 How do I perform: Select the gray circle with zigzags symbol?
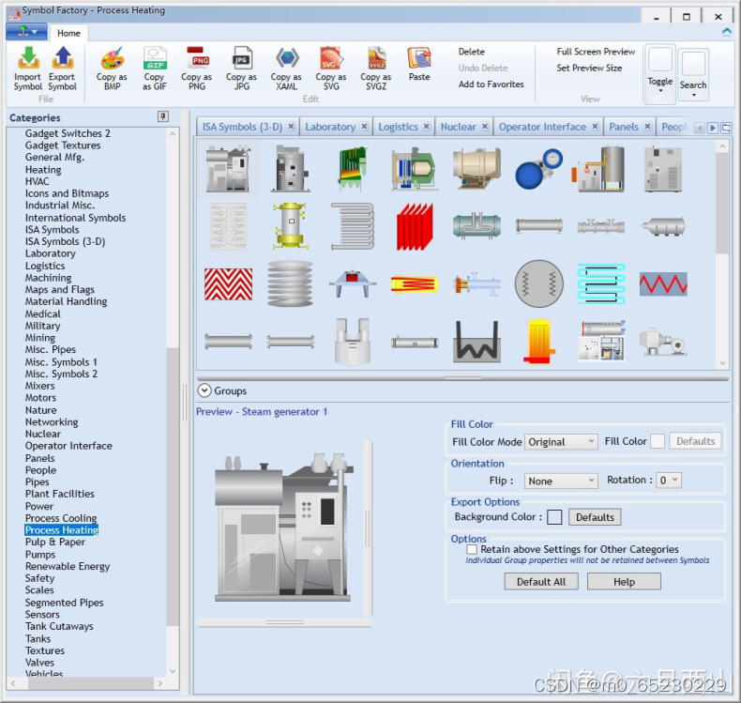point(538,283)
